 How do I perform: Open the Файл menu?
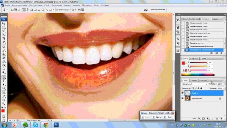click(x=7, y=5)
